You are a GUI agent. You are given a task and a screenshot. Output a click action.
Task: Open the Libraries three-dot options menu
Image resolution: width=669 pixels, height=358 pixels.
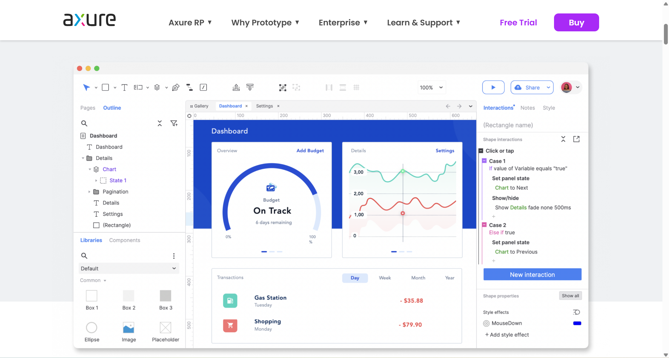click(x=174, y=256)
